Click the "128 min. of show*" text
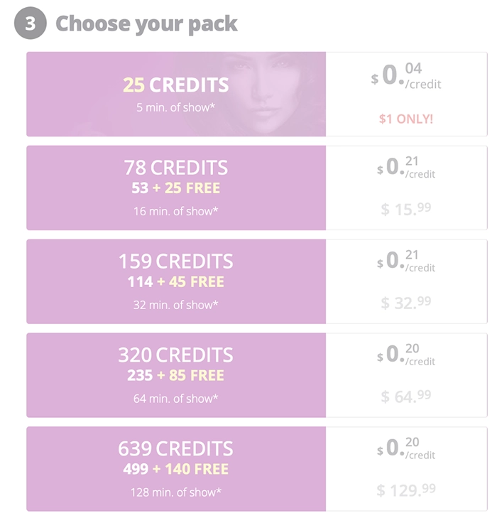Viewport: 497px width, 518px height. pos(175,492)
